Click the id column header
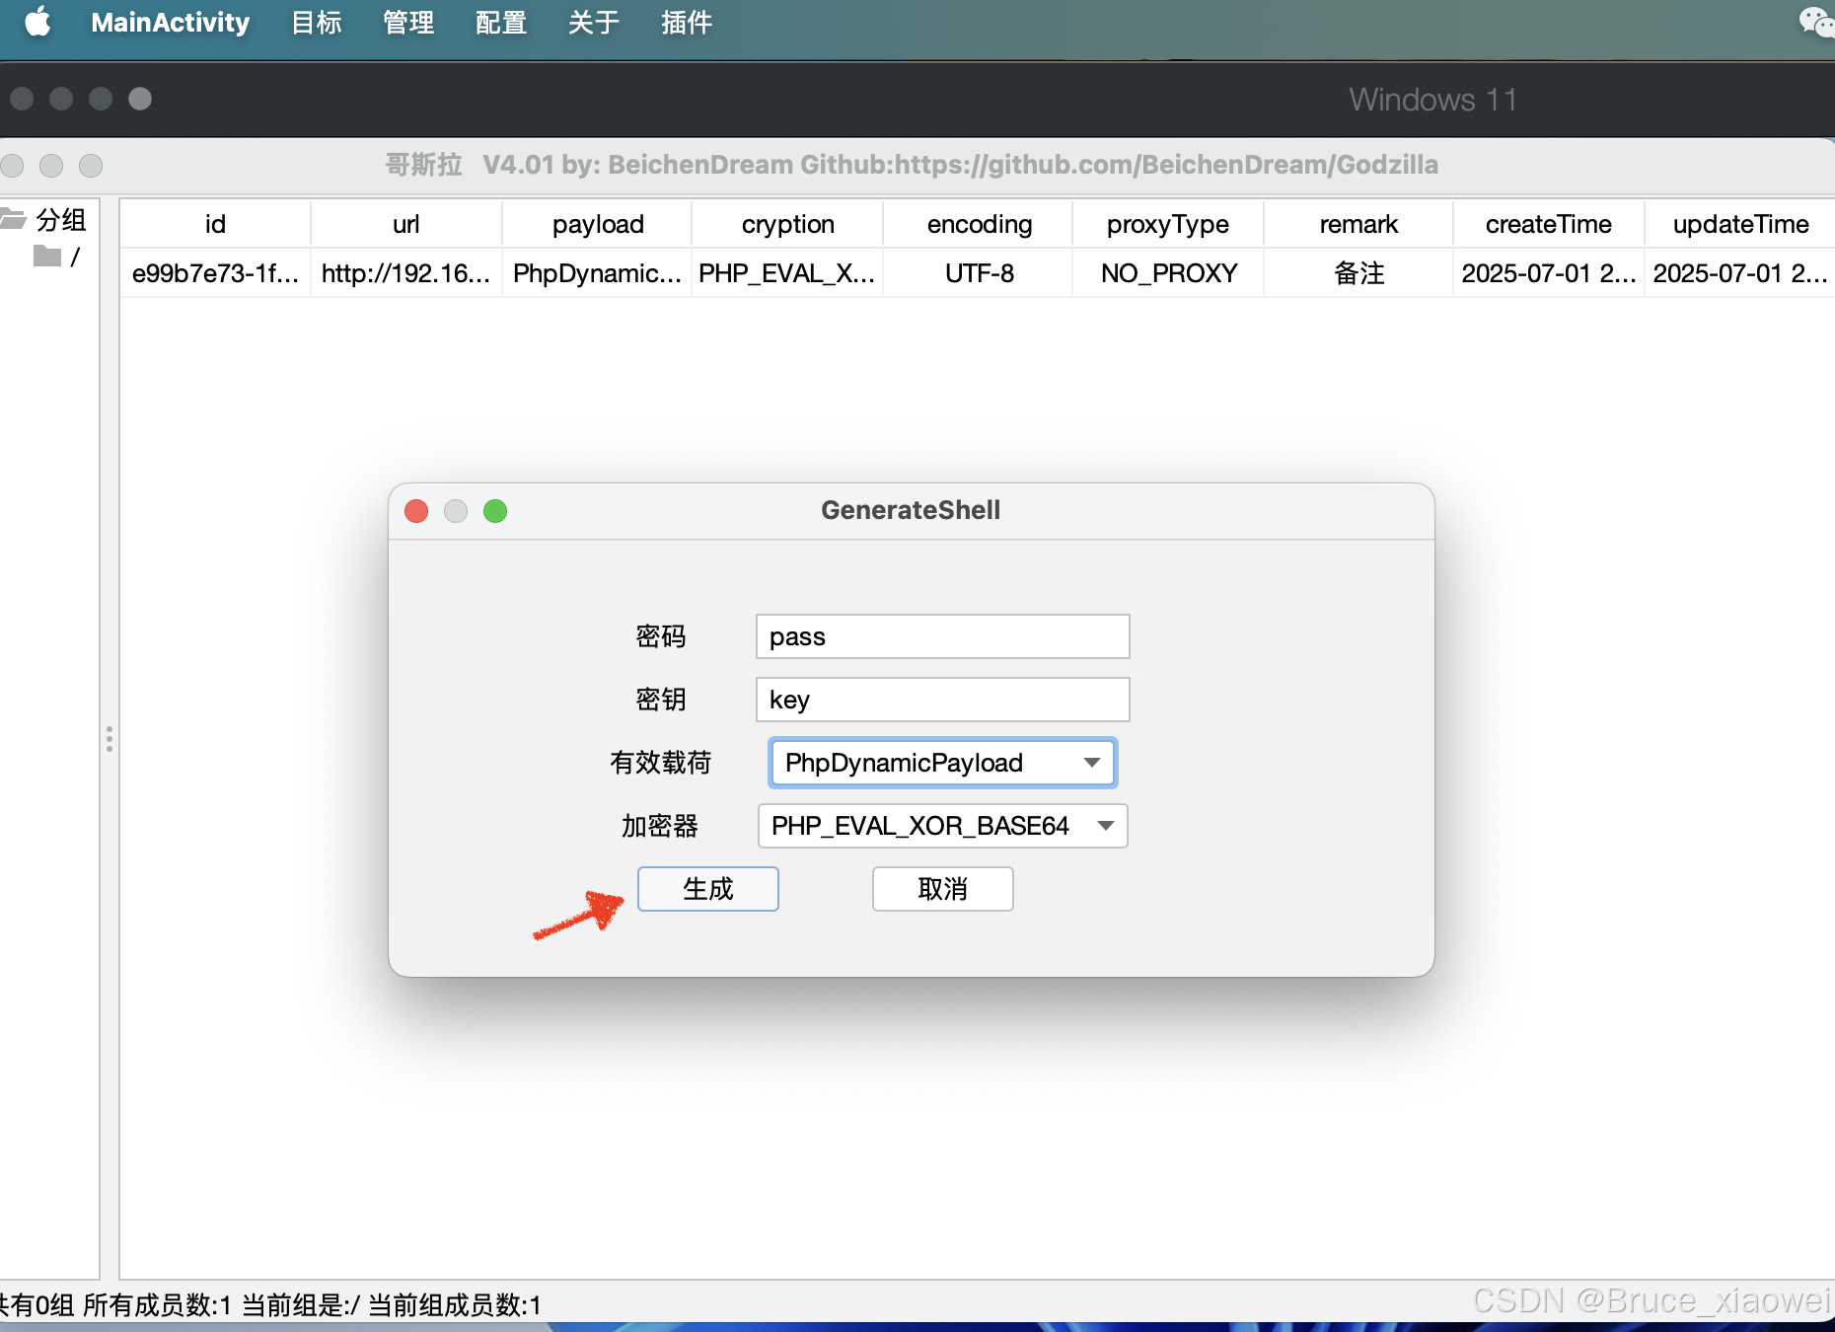Viewport: 1835px width, 1332px height. click(x=215, y=224)
